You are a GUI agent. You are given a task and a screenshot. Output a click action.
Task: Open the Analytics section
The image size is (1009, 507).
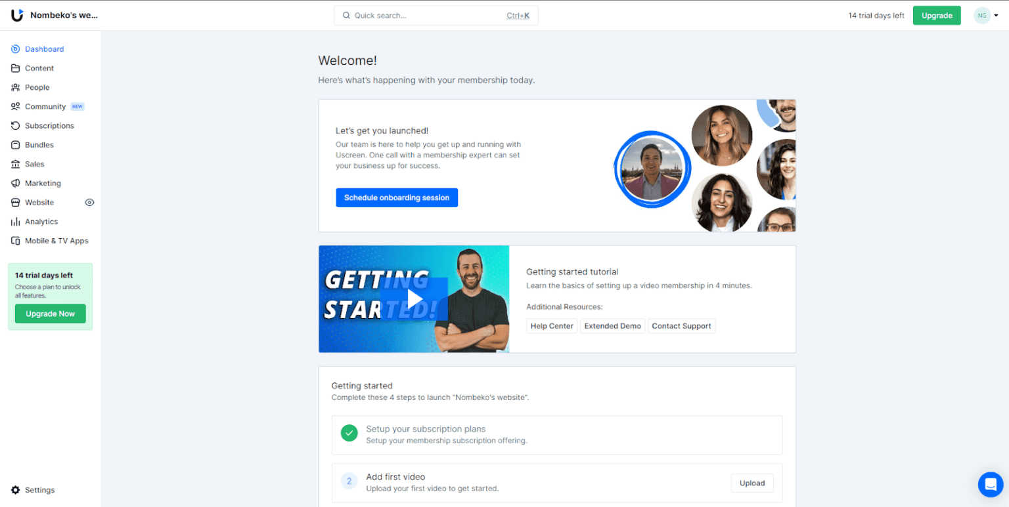pyautogui.click(x=41, y=221)
